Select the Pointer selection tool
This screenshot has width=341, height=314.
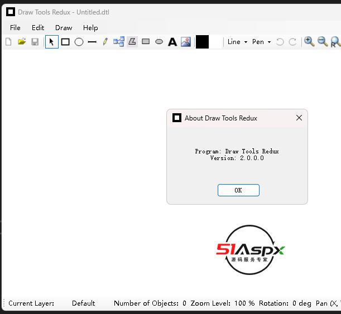coord(51,42)
